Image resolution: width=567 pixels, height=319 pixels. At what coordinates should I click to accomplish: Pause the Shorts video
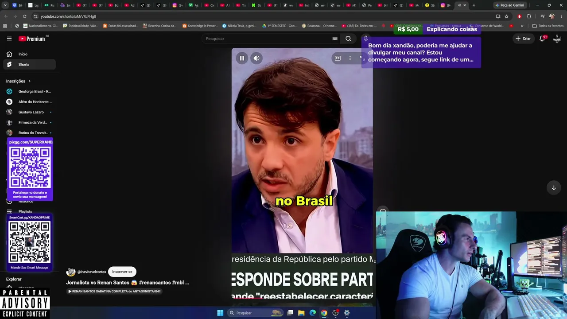(x=242, y=58)
